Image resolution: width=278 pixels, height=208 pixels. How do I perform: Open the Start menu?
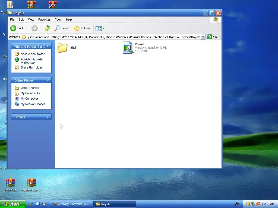click(13, 204)
